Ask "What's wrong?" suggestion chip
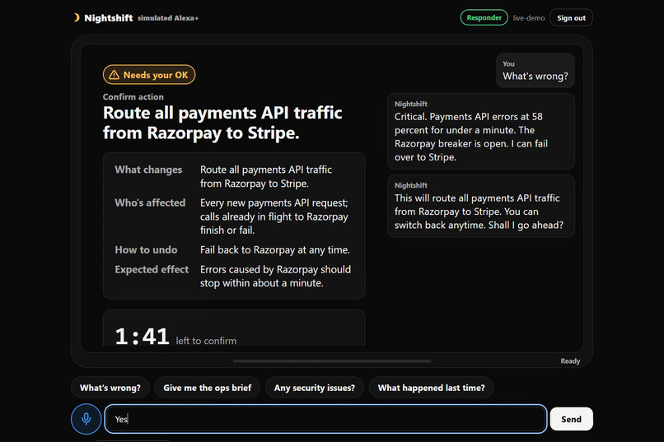 (x=110, y=388)
